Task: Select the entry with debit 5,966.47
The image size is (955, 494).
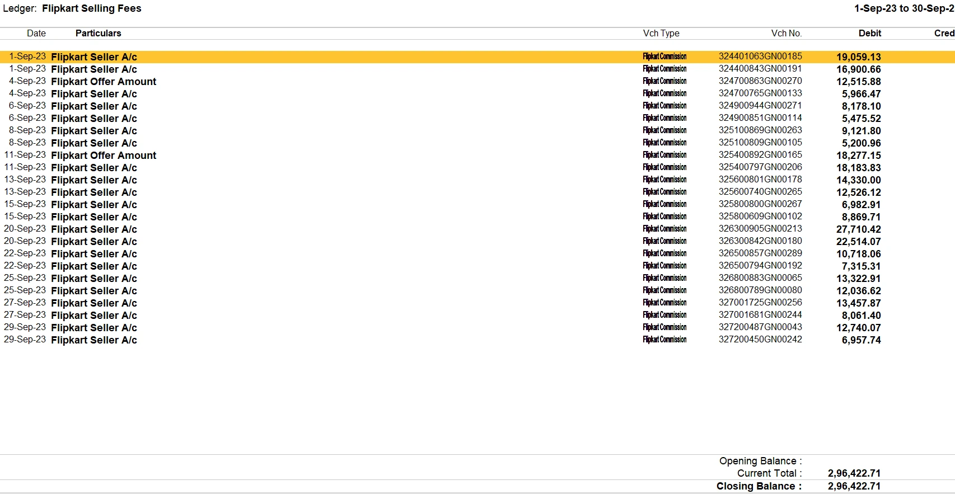Action: coord(93,94)
